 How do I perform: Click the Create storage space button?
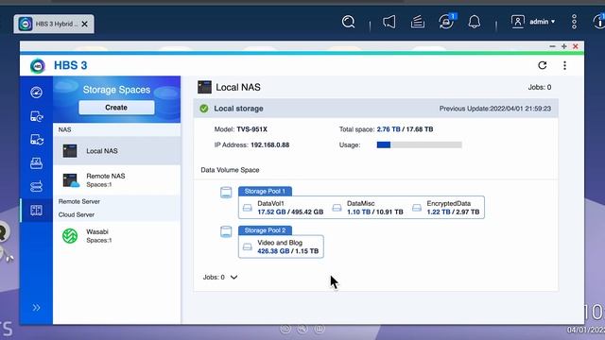click(116, 108)
